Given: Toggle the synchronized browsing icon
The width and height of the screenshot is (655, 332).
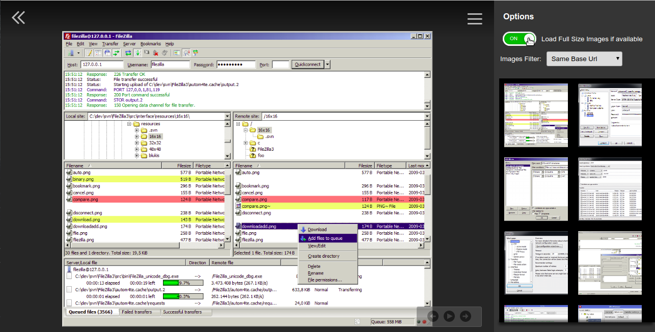Looking at the screenshot, I should pos(195,52).
